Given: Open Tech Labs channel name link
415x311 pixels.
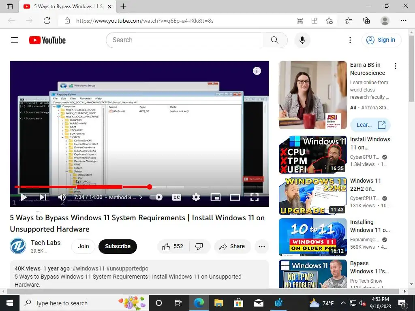Looking at the screenshot, I should tap(45, 243).
